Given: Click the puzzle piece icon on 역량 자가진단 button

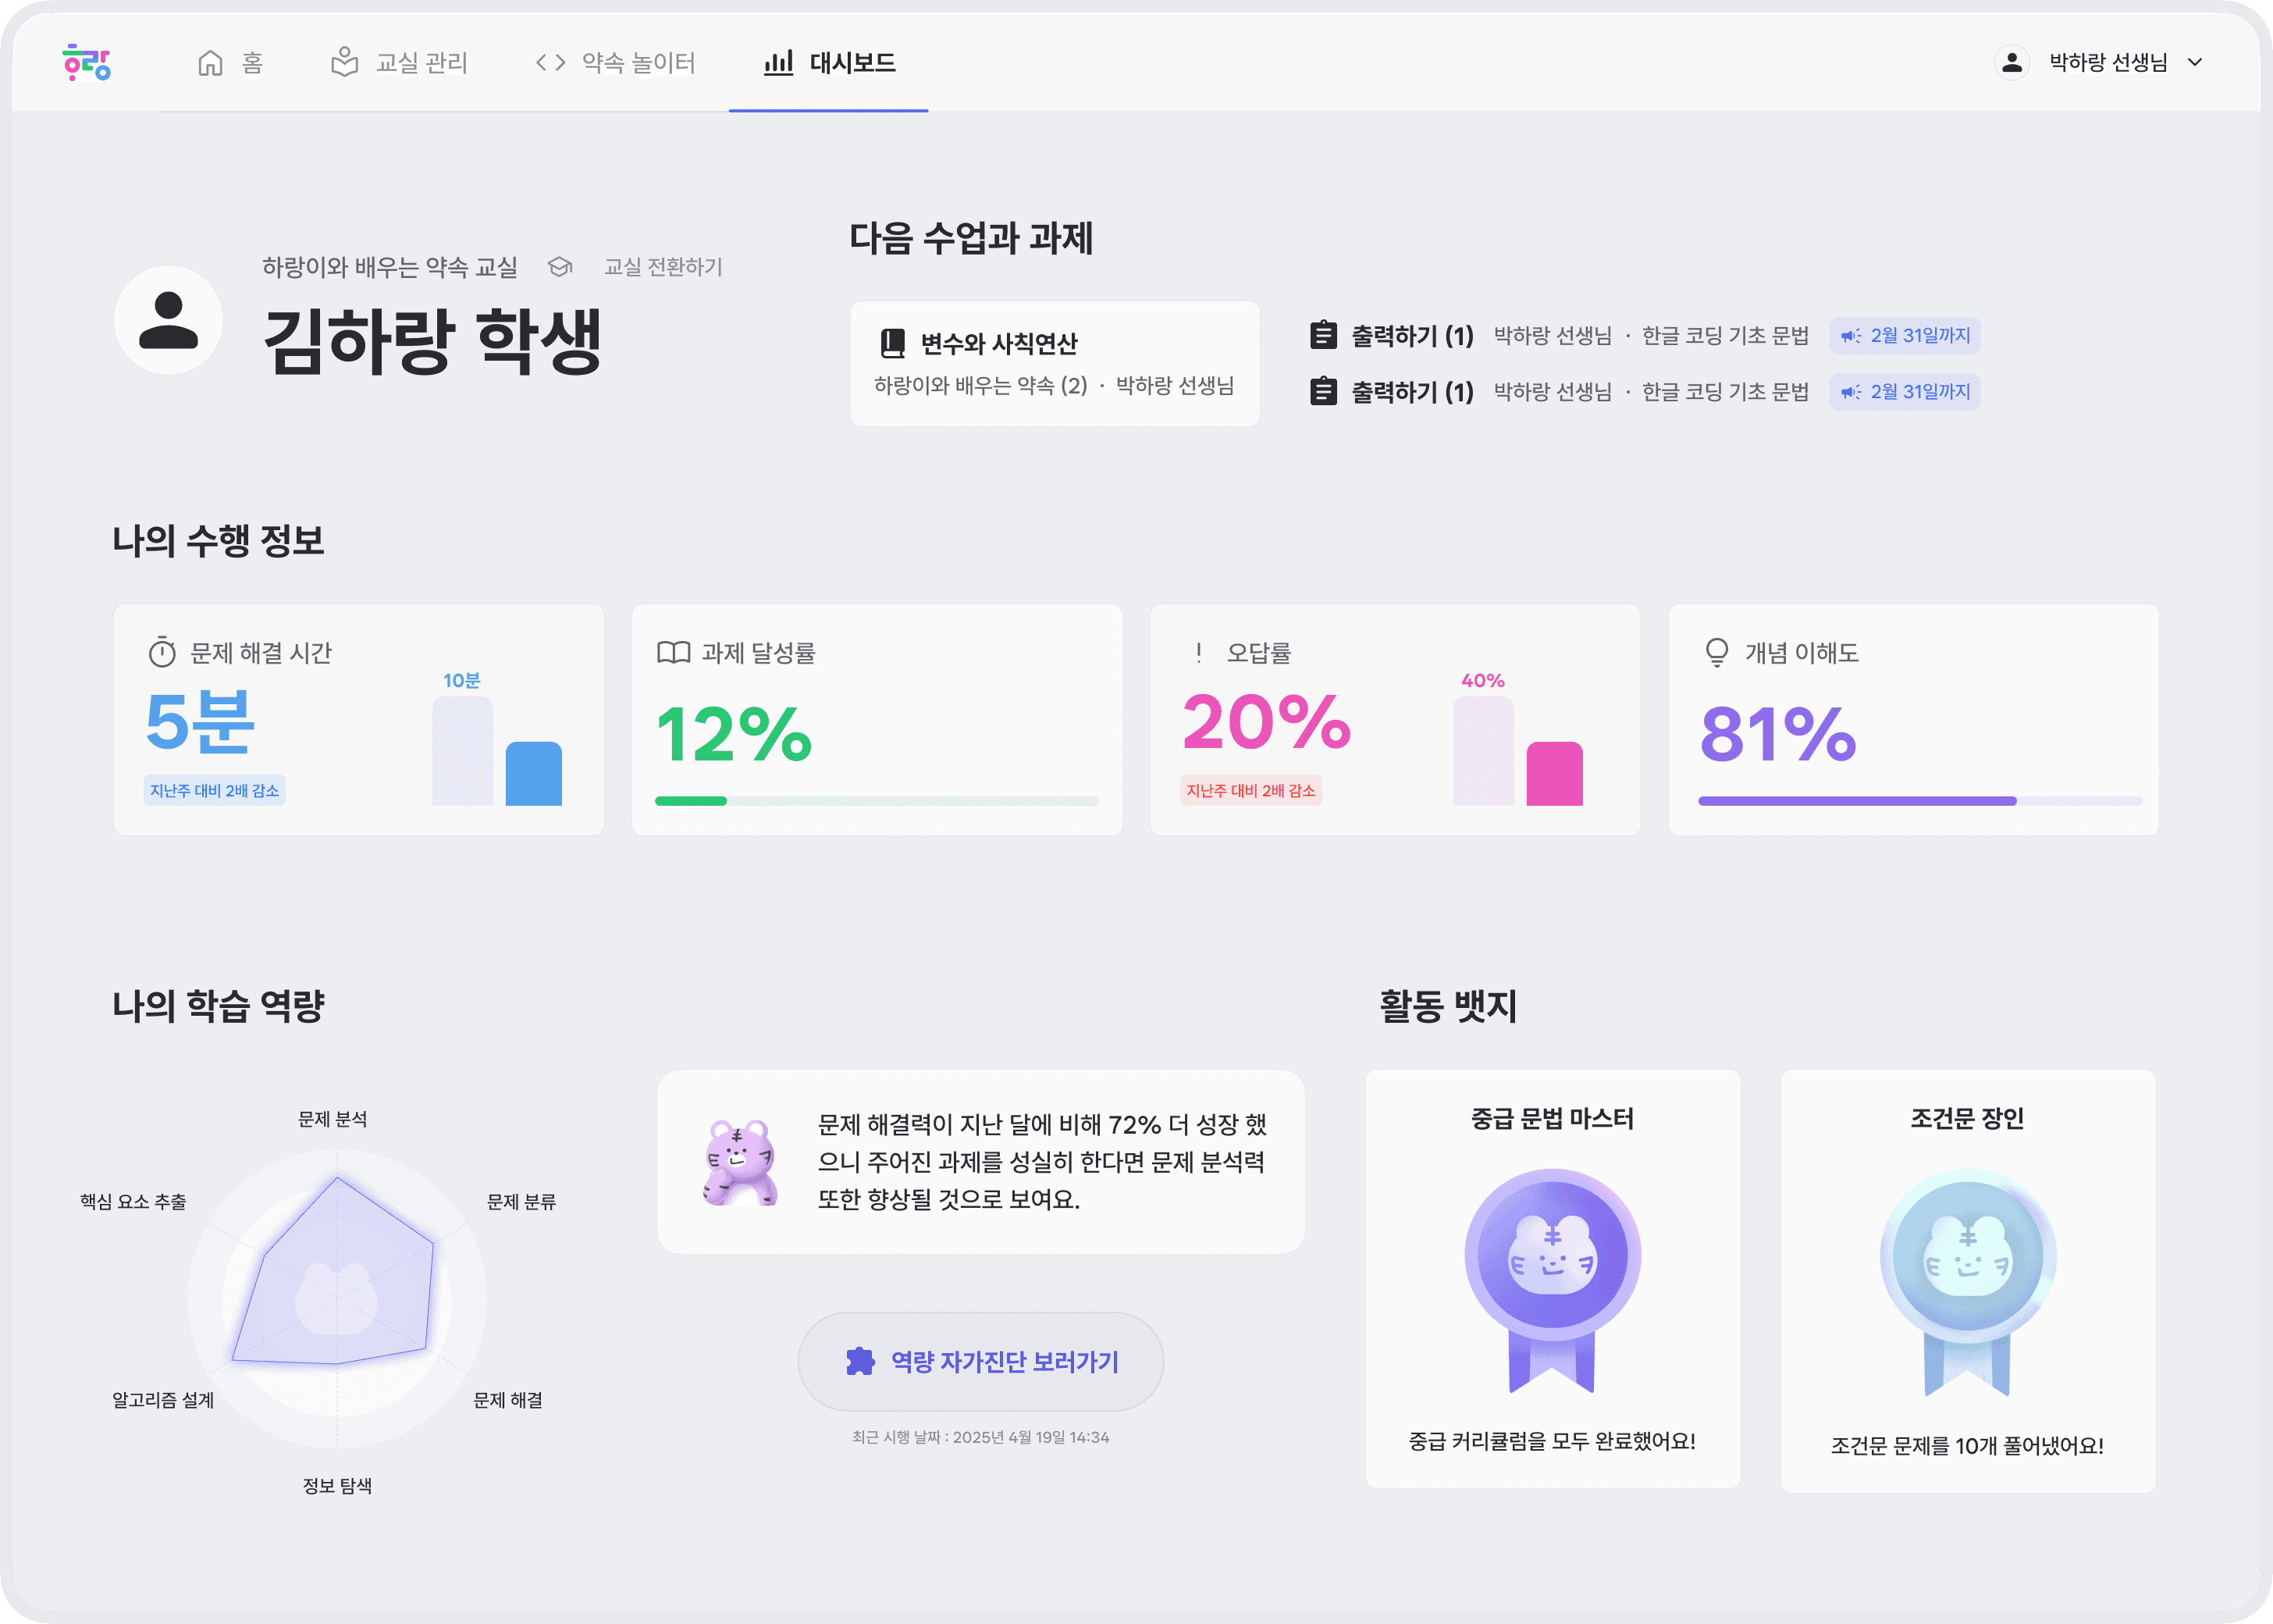Looking at the screenshot, I should tap(859, 1361).
